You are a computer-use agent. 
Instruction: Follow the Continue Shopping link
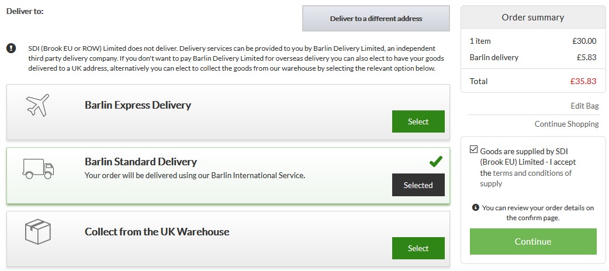pyautogui.click(x=566, y=124)
